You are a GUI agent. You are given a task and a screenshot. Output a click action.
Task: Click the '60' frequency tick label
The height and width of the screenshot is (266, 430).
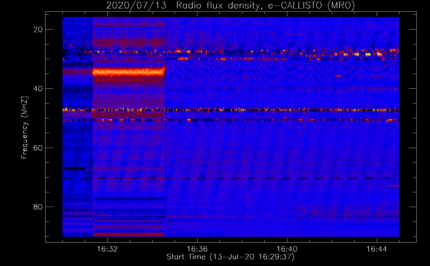[38, 148]
